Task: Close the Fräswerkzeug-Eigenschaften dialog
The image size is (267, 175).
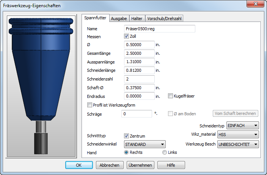Action: [255, 4]
